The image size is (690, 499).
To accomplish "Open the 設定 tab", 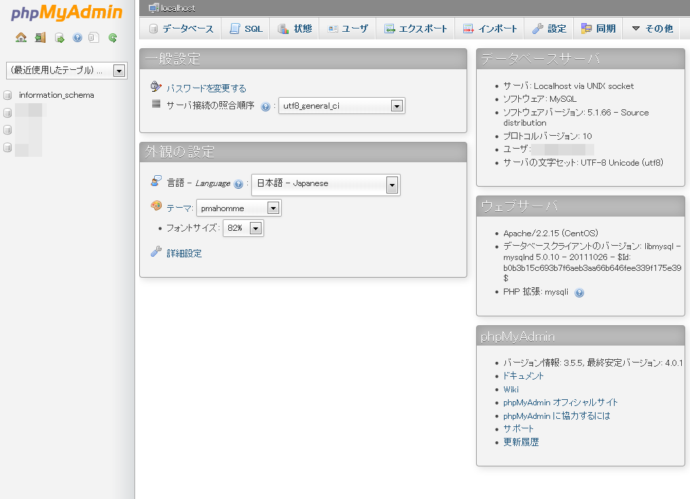I will coord(549,29).
